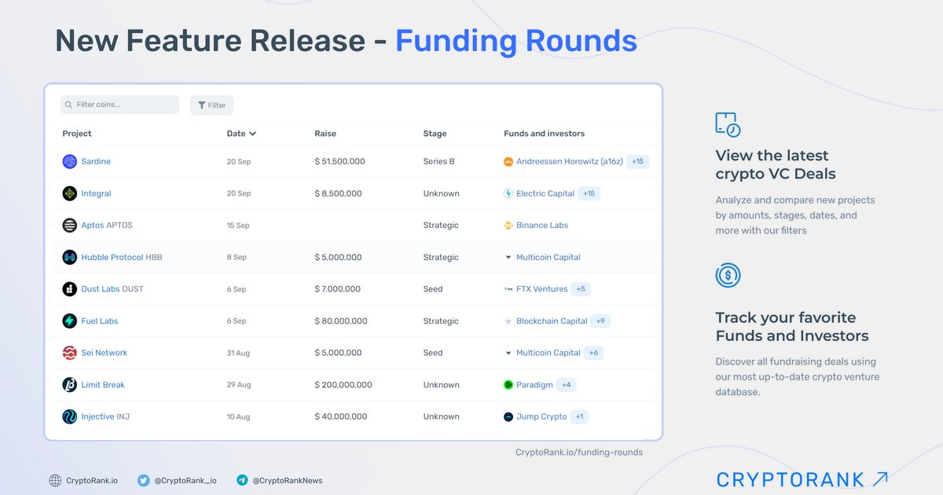Expand +9 investors beside Blockchain Capital

pos(600,321)
